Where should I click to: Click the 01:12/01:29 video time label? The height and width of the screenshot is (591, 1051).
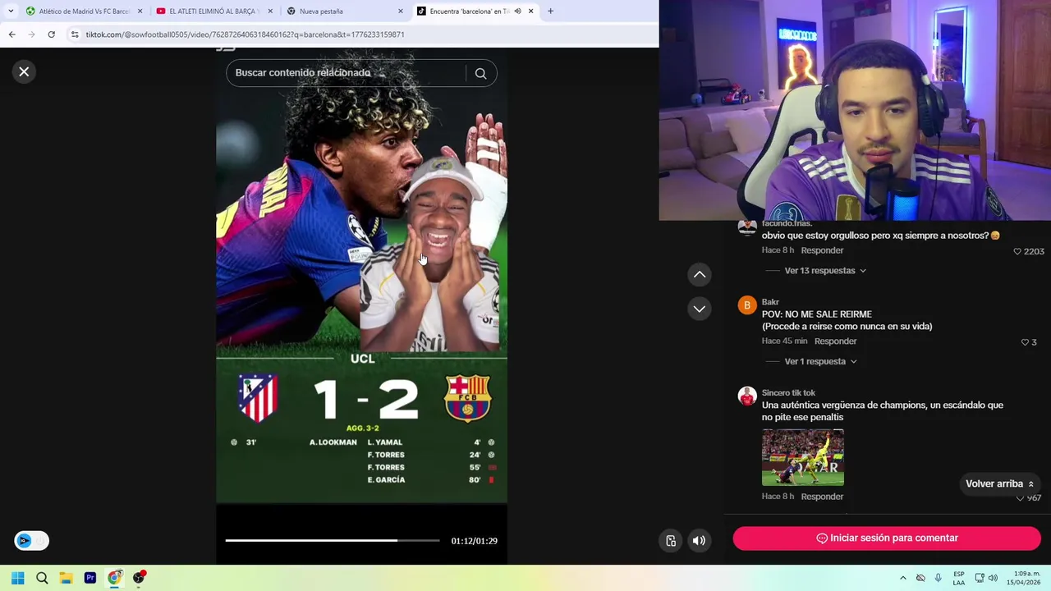pyautogui.click(x=474, y=541)
